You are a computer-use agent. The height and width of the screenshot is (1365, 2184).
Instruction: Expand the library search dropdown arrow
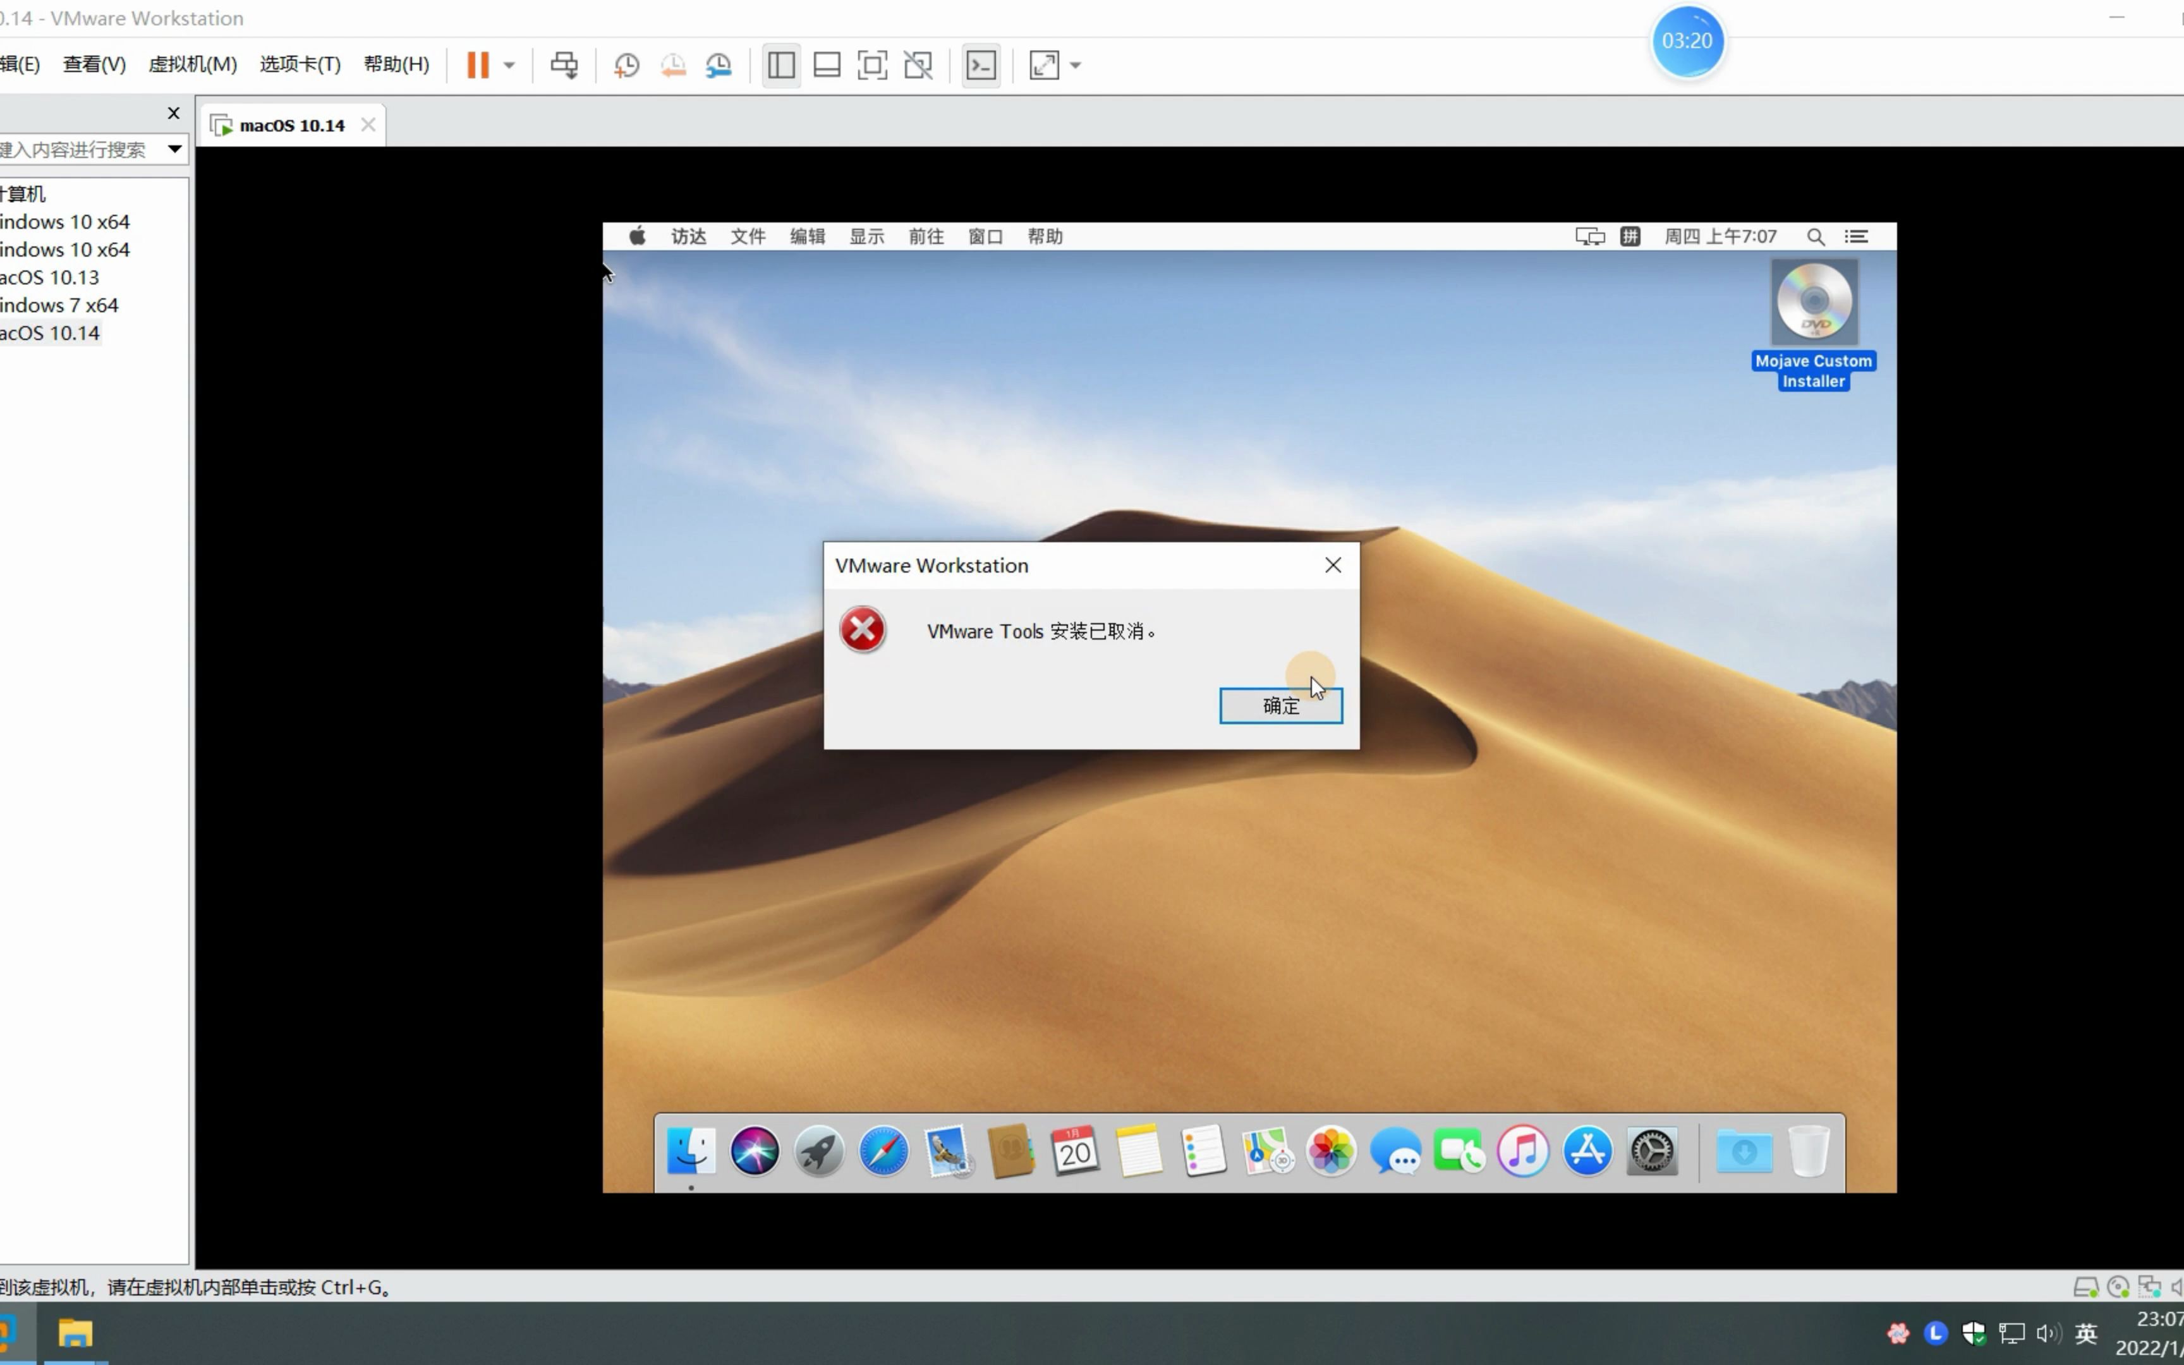(174, 149)
